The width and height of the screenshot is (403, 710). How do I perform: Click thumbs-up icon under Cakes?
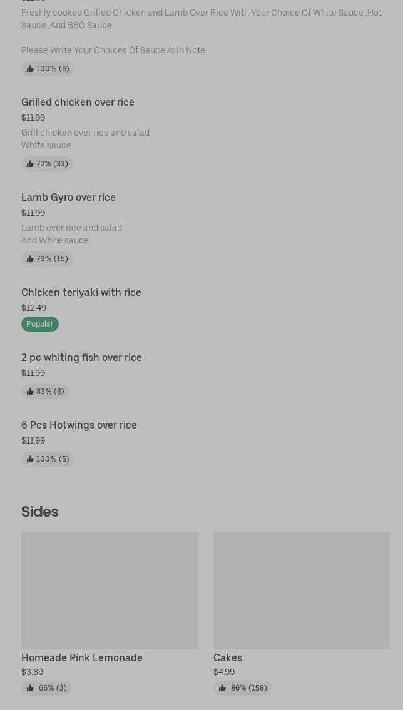coord(222,688)
